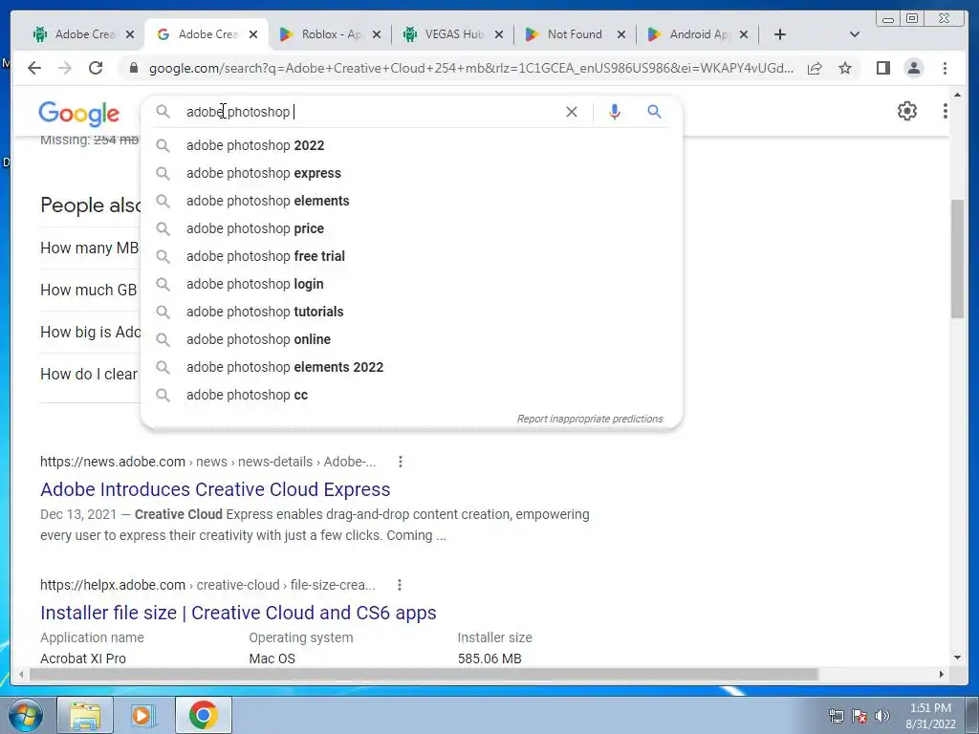Image resolution: width=979 pixels, height=734 pixels.
Task: View site info via the padlock icon
Action: click(x=134, y=68)
